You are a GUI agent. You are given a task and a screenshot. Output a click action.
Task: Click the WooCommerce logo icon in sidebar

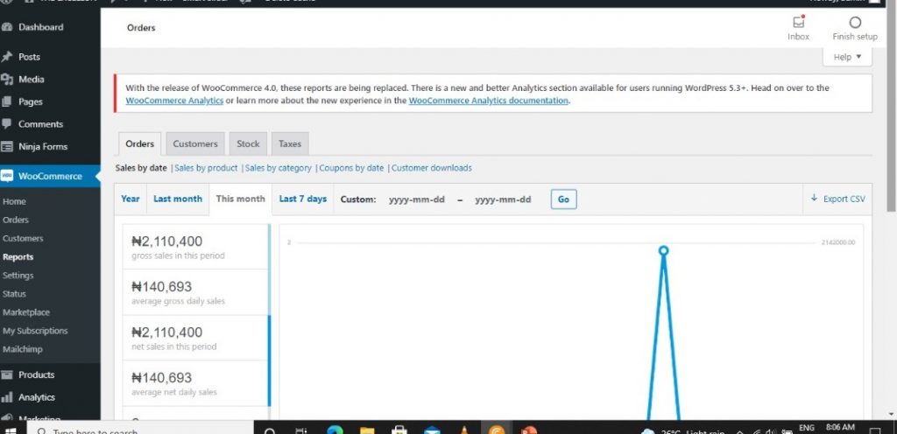(6, 176)
